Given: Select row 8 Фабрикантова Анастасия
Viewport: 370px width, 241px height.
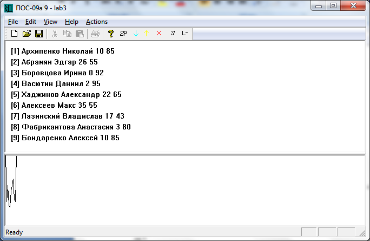Looking at the screenshot, I should tap(71, 127).
